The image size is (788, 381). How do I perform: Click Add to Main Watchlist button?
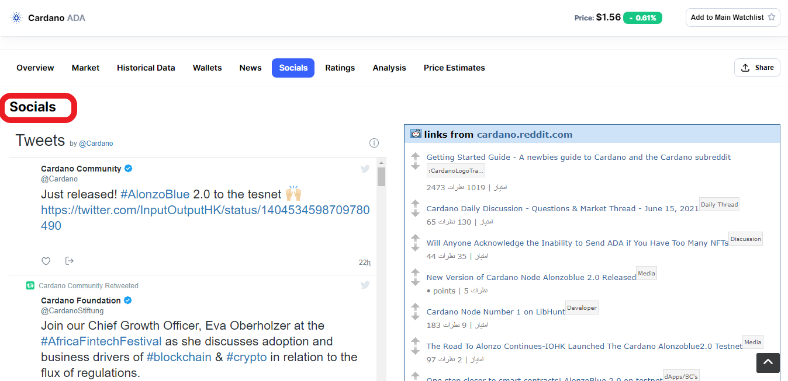tap(733, 18)
